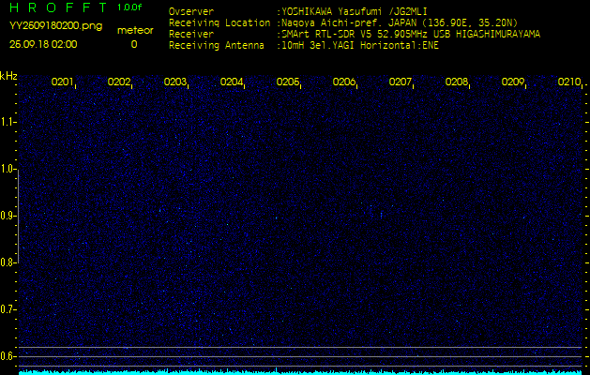Click the Receiver label
The image size is (590, 375).
(191, 35)
